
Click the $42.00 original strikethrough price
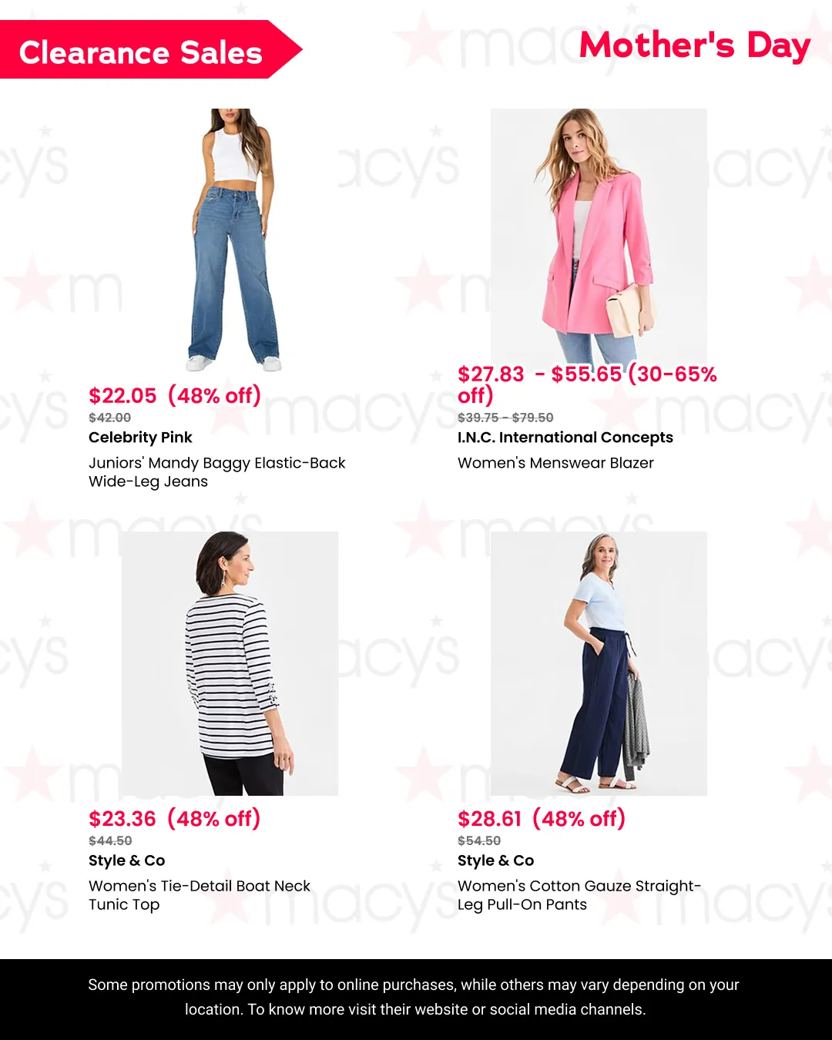point(110,418)
